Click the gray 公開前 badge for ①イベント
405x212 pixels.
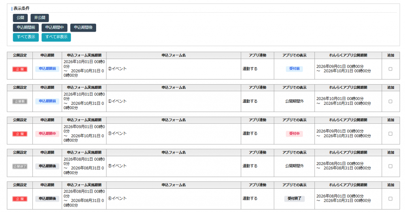20,102
